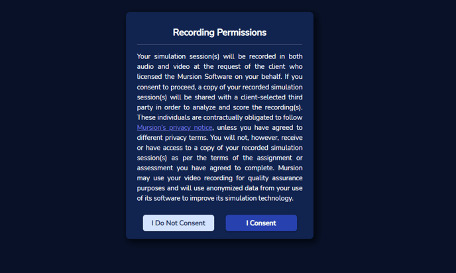The height and width of the screenshot is (273, 456).
Task: Click the phrase "consent to proceed"
Action: [166, 87]
